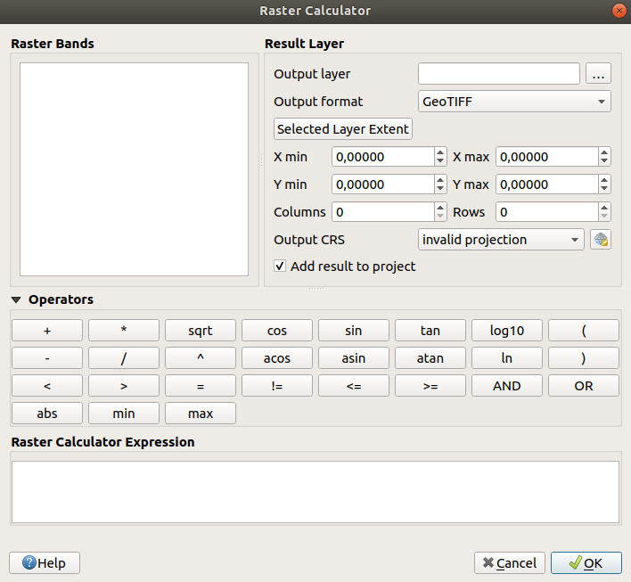
Task: Increase the X min value using up arrow
Action: (x=440, y=152)
